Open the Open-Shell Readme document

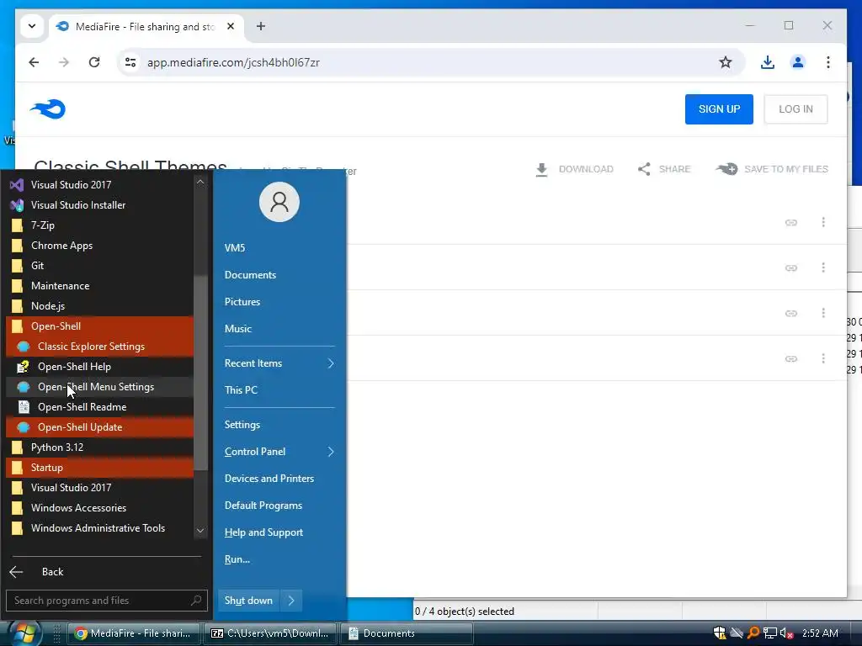(99, 407)
